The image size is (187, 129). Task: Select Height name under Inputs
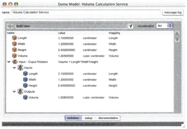coord(33,85)
